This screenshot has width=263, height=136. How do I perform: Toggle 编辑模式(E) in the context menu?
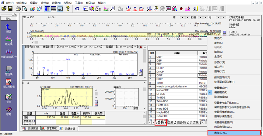tap(224, 92)
